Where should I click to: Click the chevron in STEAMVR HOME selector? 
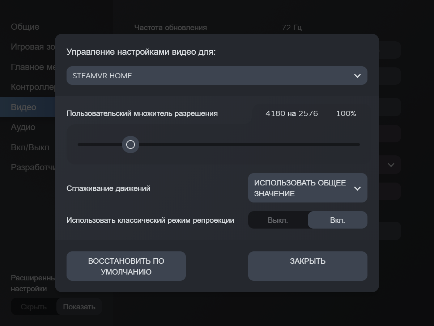point(357,76)
